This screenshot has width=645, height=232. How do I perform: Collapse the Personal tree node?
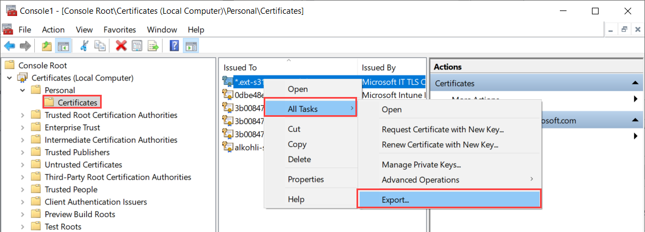[x=22, y=90]
